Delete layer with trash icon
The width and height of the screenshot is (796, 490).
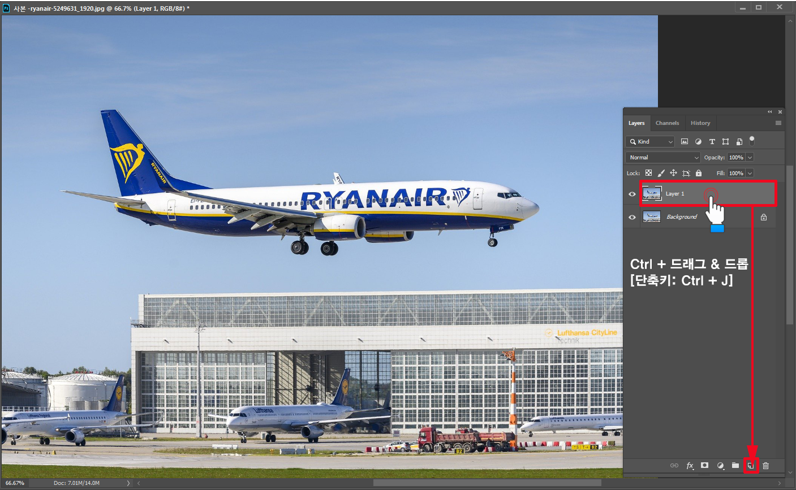[766, 466]
